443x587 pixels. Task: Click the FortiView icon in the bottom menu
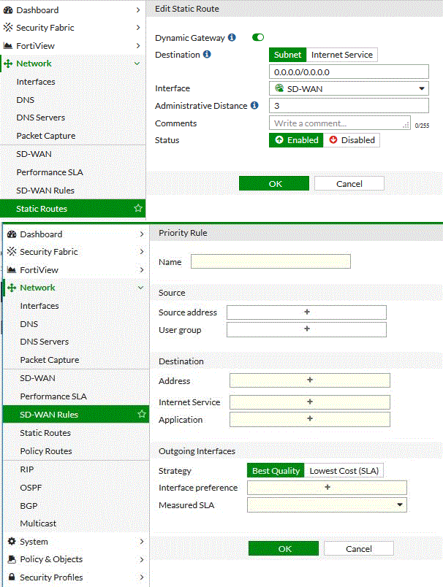[x=12, y=270]
